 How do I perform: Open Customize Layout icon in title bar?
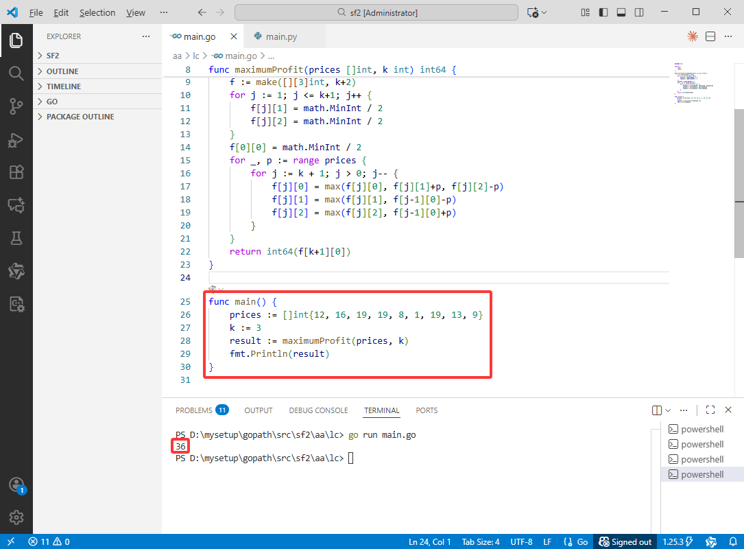point(586,12)
